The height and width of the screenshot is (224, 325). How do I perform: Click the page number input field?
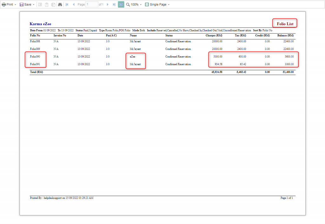[x=92, y=4]
